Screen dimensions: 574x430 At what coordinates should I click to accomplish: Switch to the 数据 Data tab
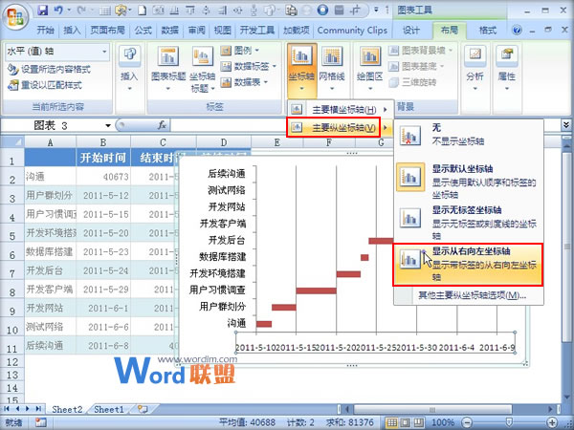[x=170, y=31]
